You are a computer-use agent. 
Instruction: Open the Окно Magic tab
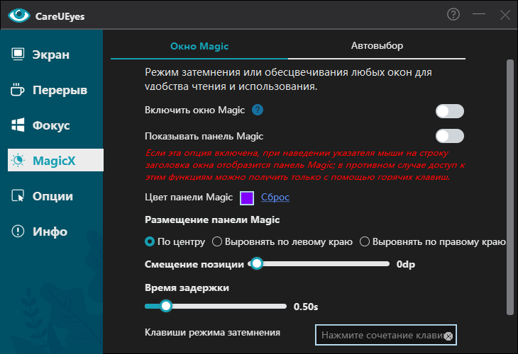tap(199, 46)
